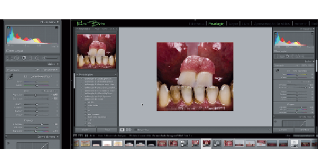The height and width of the screenshot is (149, 318).
Task: Select Red Eye tool in enlarged inset panel
Action: (24, 58)
